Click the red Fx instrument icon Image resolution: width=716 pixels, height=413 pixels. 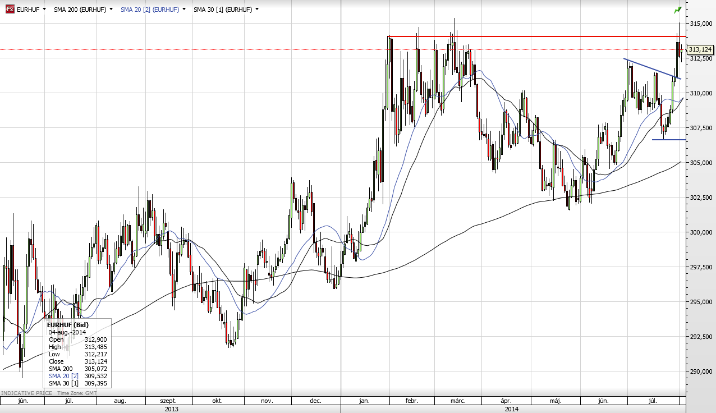(x=10, y=10)
